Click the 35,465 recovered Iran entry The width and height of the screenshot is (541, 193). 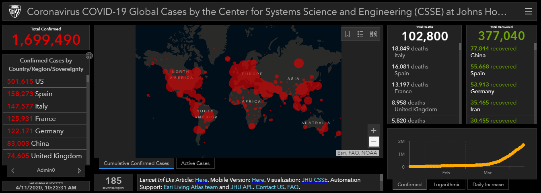(500, 106)
